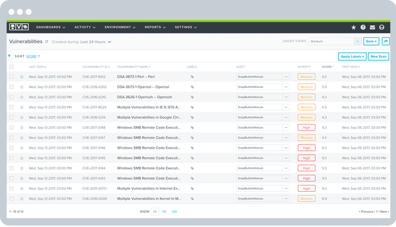396x227 pixels.
Task: Show 50 results per page
Action: pos(165,212)
